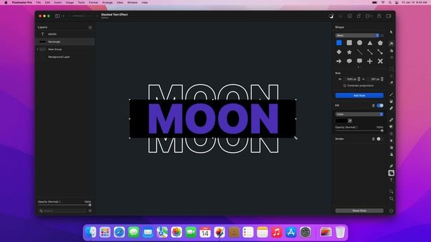431x242 pixels.
Task: Click the Reset Style button
Action: (359, 210)
